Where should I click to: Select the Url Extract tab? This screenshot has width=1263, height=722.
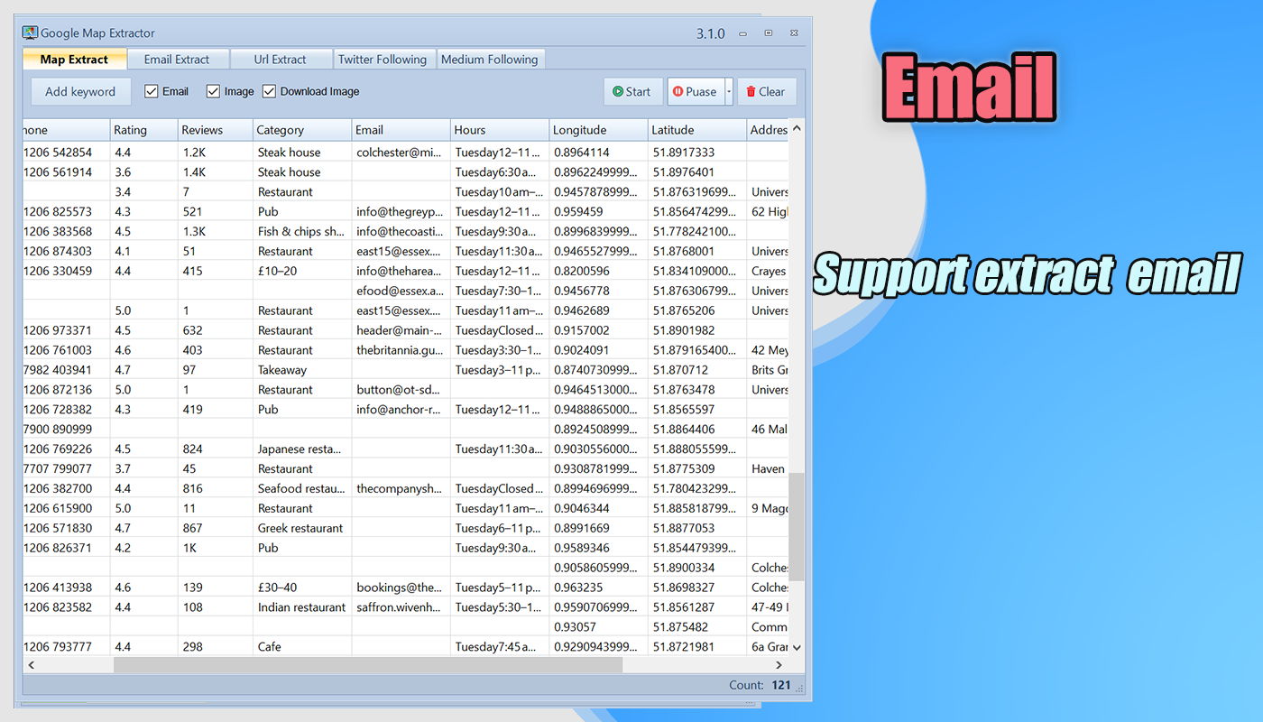(280, 60)
